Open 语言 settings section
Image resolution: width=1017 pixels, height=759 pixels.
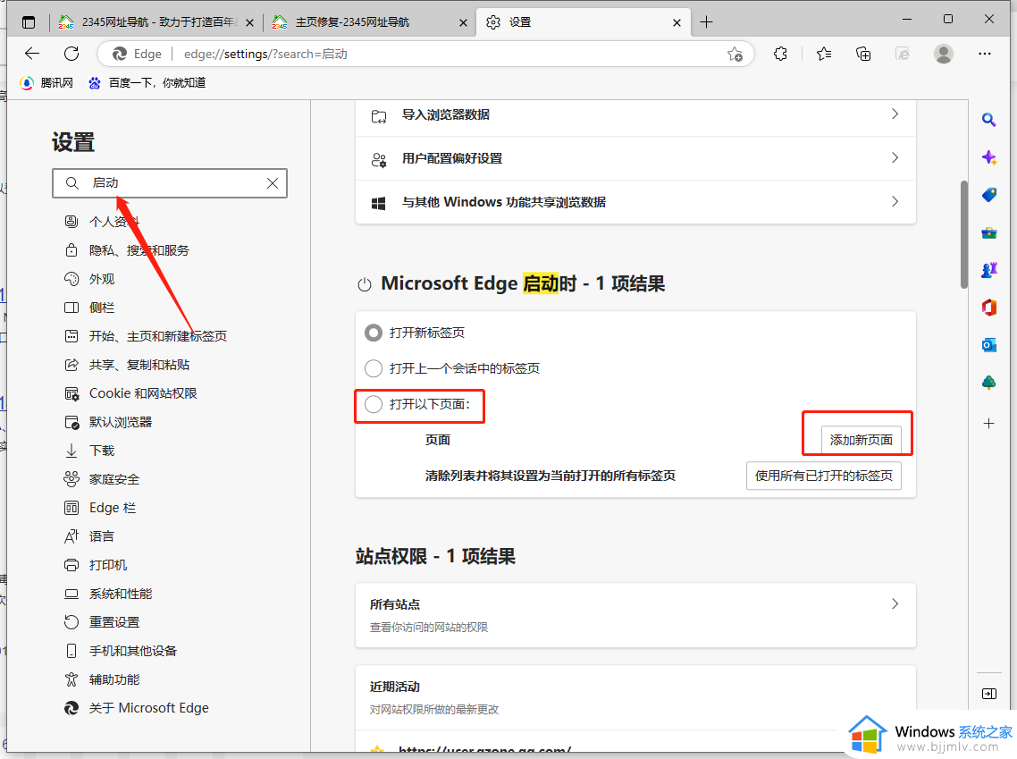click(89, 536)
